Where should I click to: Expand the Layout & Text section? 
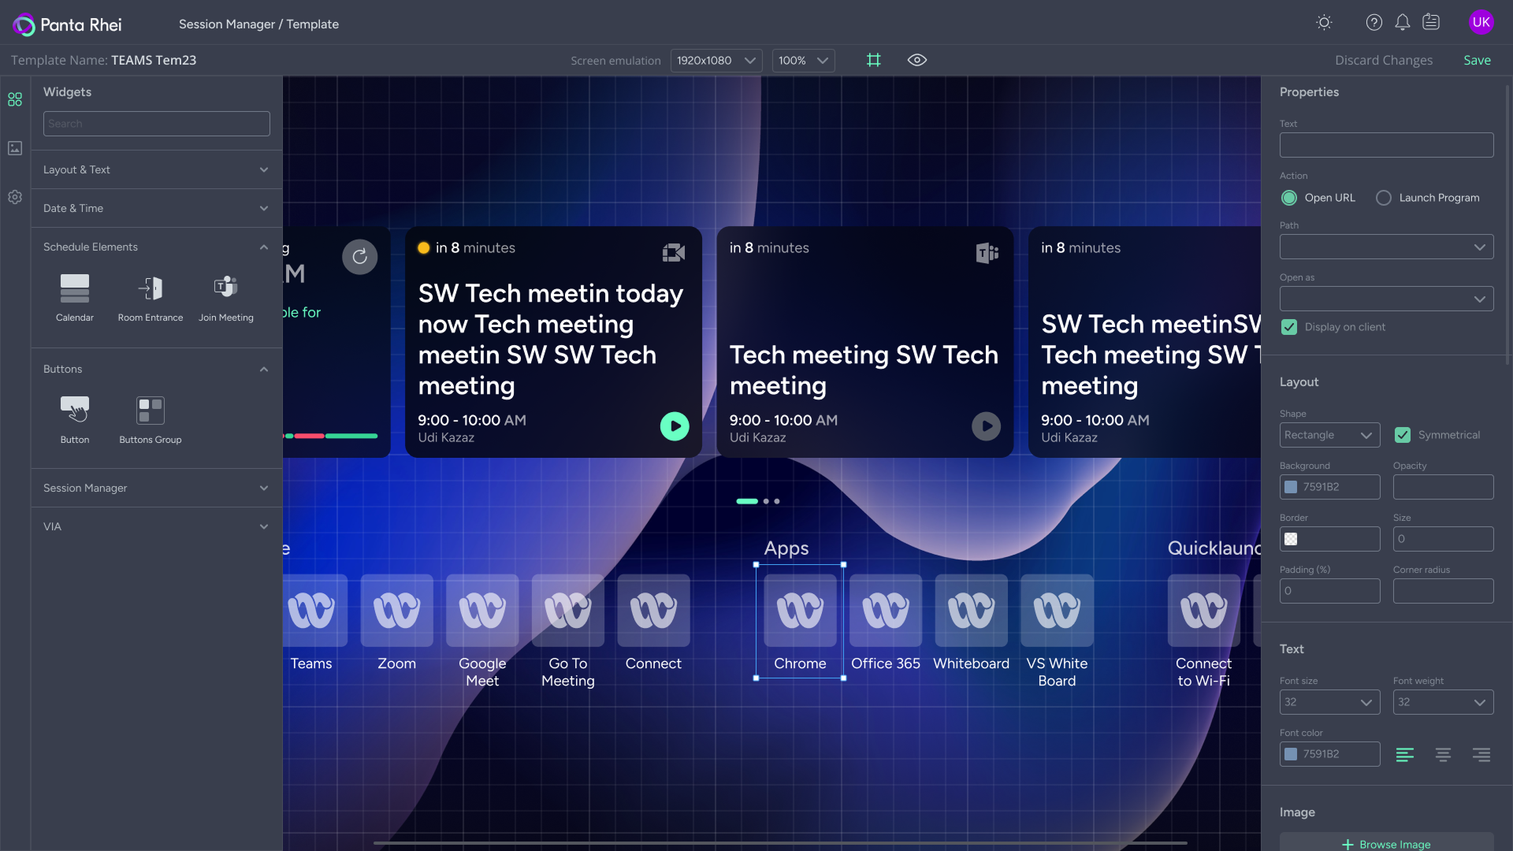point(156,169)
